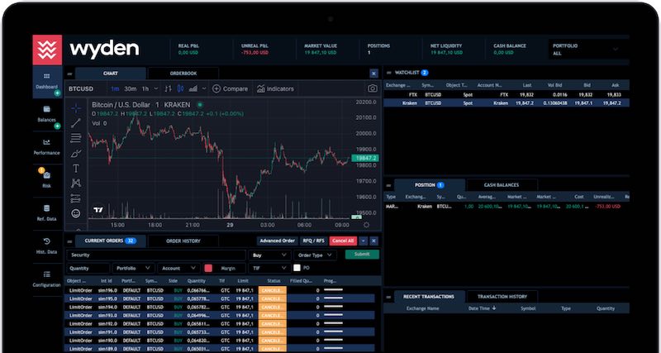
Task: Select the trend line drawing tool
Action: [x=76, y=122]
